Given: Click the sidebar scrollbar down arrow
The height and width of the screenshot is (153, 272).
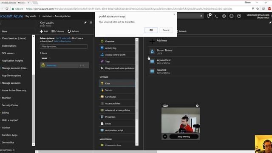Looking at the screenshot, I should (34, 144).
